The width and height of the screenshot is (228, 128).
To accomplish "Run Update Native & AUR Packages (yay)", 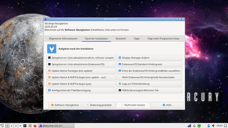I will [x=81, y=84].
